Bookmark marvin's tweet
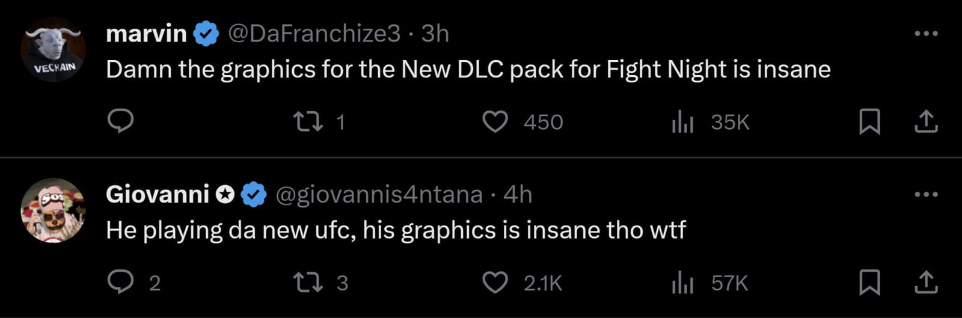This screenshot has height=318, width=962. click(x=869, y=122)
